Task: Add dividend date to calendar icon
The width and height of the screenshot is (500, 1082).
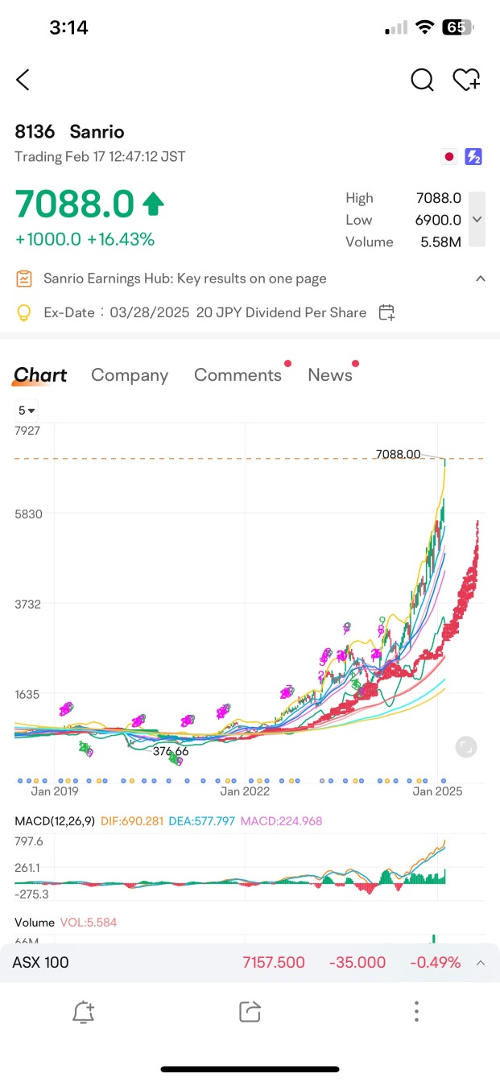Action: click(x=386, y=312)
